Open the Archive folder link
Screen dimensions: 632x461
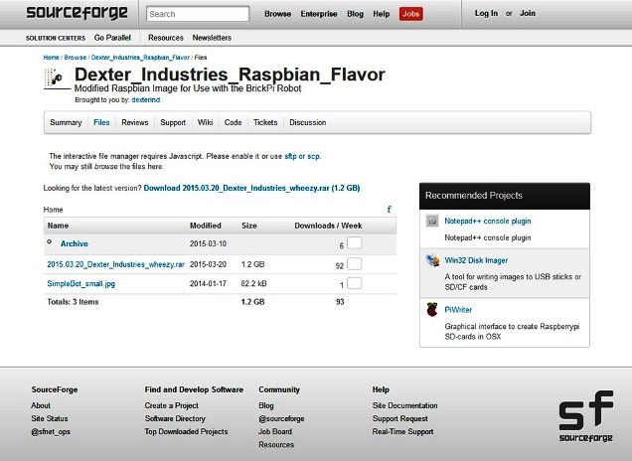coord(75,243)
